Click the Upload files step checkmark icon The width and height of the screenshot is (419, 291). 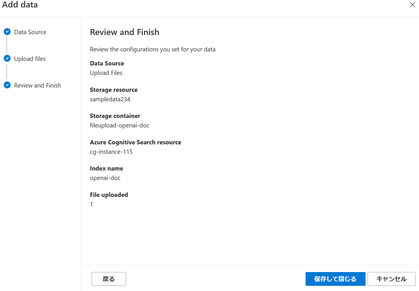[x=7, y=58]
